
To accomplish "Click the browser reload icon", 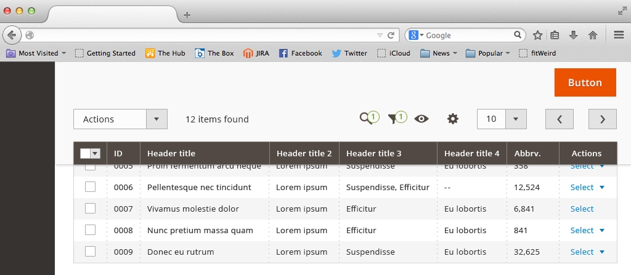I will point(390,35).
